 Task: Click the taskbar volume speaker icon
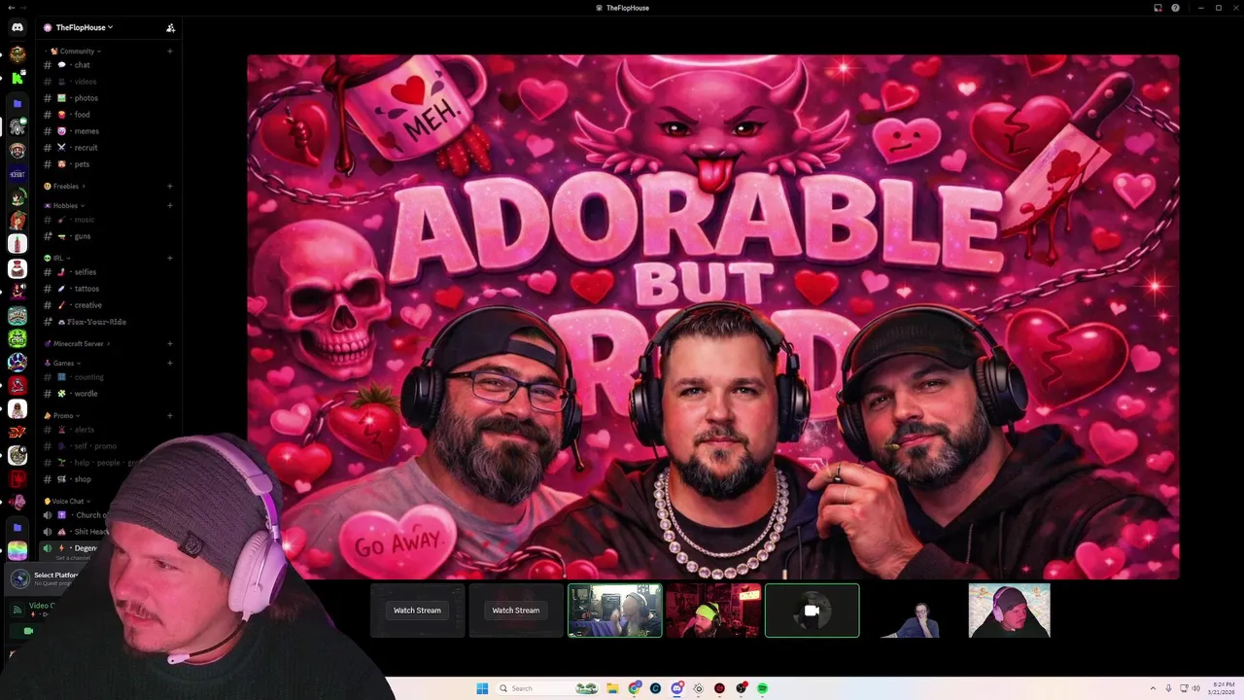tap(1195, 688)
